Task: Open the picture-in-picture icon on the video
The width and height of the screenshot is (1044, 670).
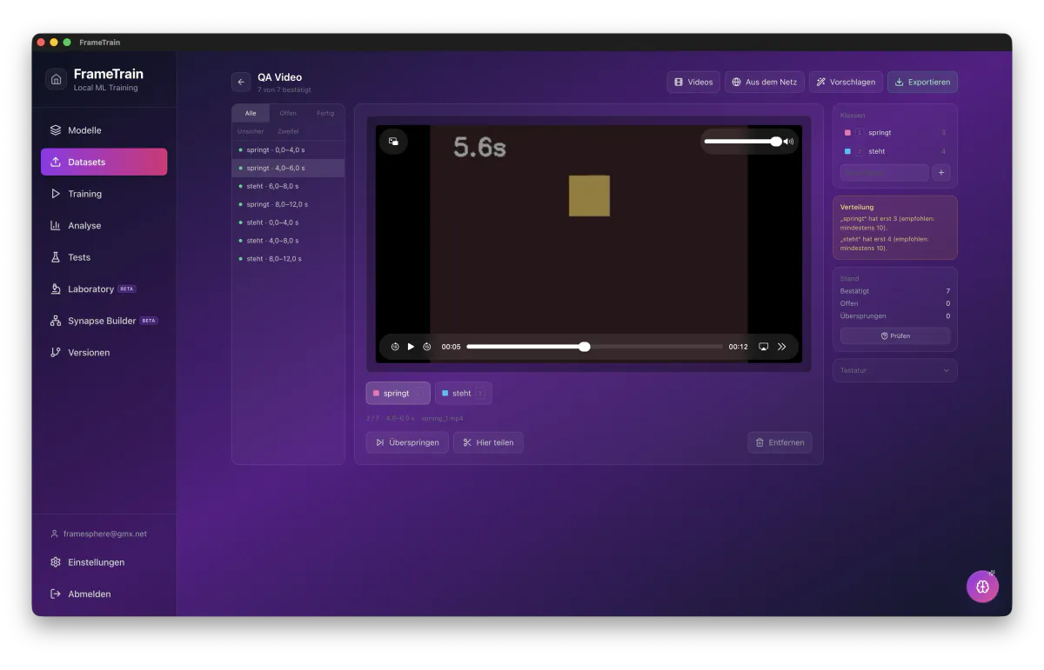Action: 393,141
